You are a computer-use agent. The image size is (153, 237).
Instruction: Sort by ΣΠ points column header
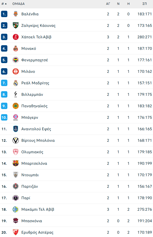pyautogui.click(x=144, y=4)
